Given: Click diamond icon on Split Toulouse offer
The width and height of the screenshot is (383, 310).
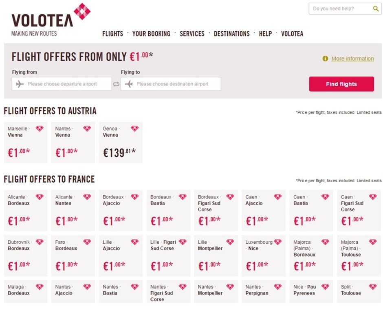Looking at the screenshot, I should (x=373, y=287).
